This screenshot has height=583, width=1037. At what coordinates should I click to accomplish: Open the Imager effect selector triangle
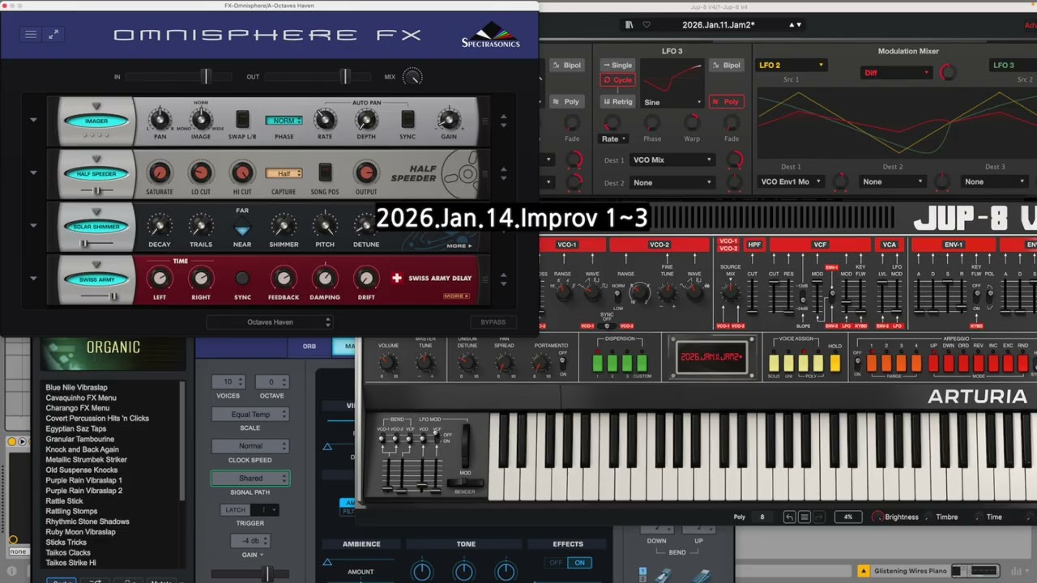click(x=96, y=106)
